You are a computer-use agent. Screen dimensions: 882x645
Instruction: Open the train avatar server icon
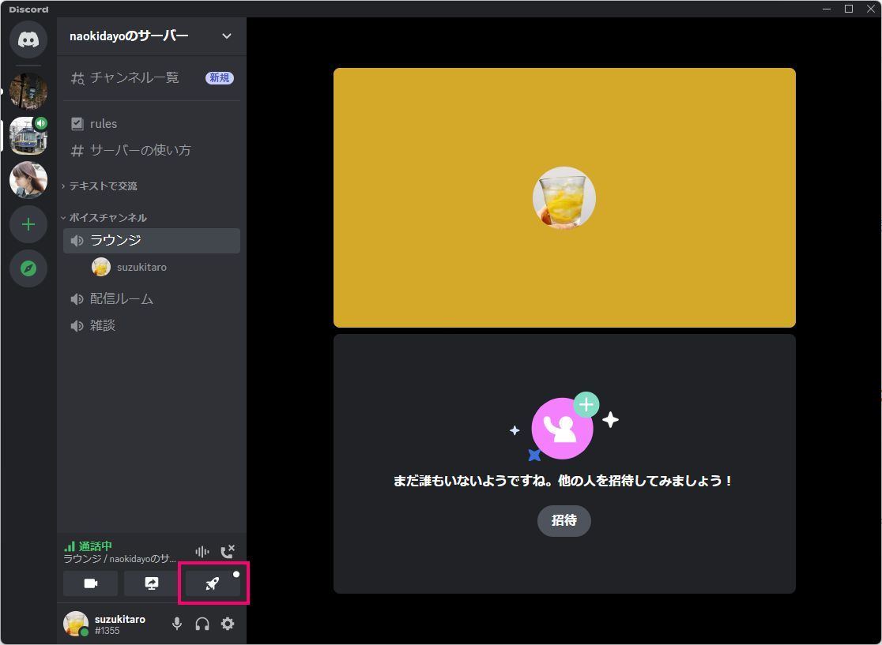[x=28, y=136]
